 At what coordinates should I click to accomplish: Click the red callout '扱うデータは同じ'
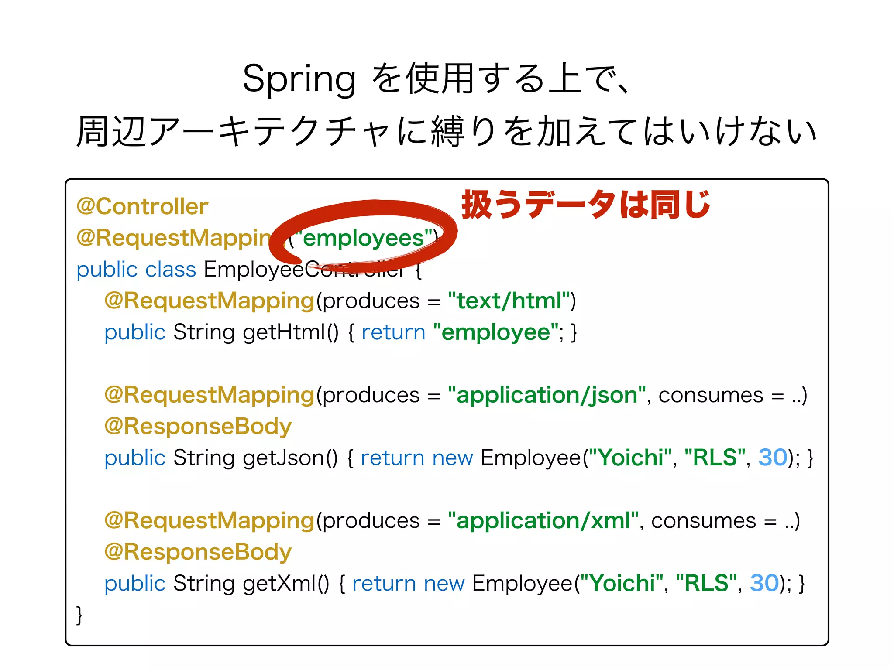pos(586,205)
